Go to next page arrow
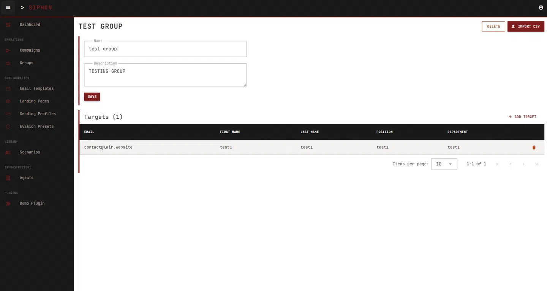547x291 pixels. 523,164
